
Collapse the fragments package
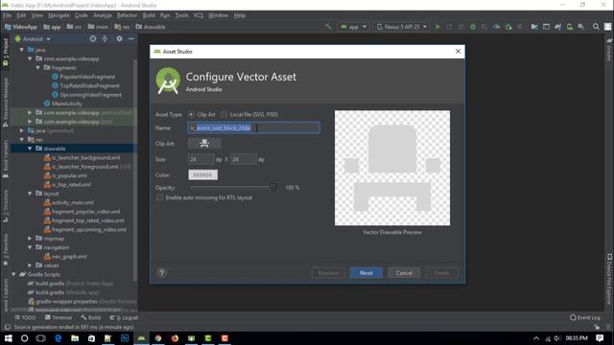pos(38,68)
